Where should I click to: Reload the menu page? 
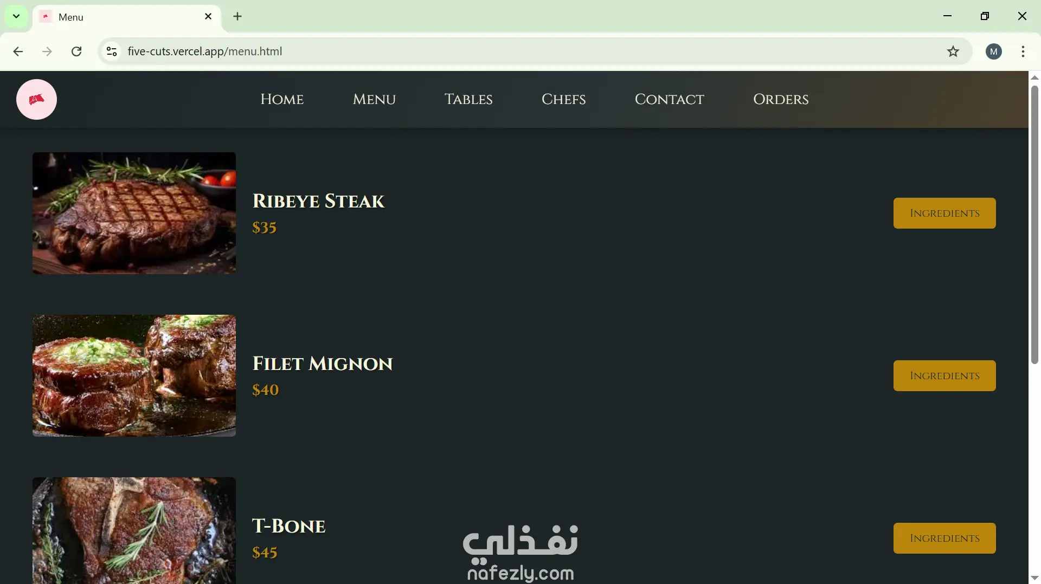(76, 51)
